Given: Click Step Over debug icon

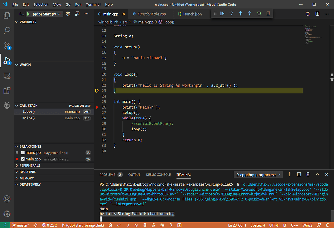Looking at the screenshot, I should coord(231,14).
